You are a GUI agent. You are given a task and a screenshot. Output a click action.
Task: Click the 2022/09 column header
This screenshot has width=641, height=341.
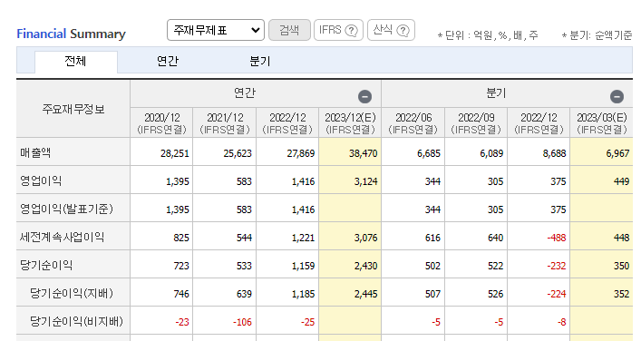tap(476, 123)
